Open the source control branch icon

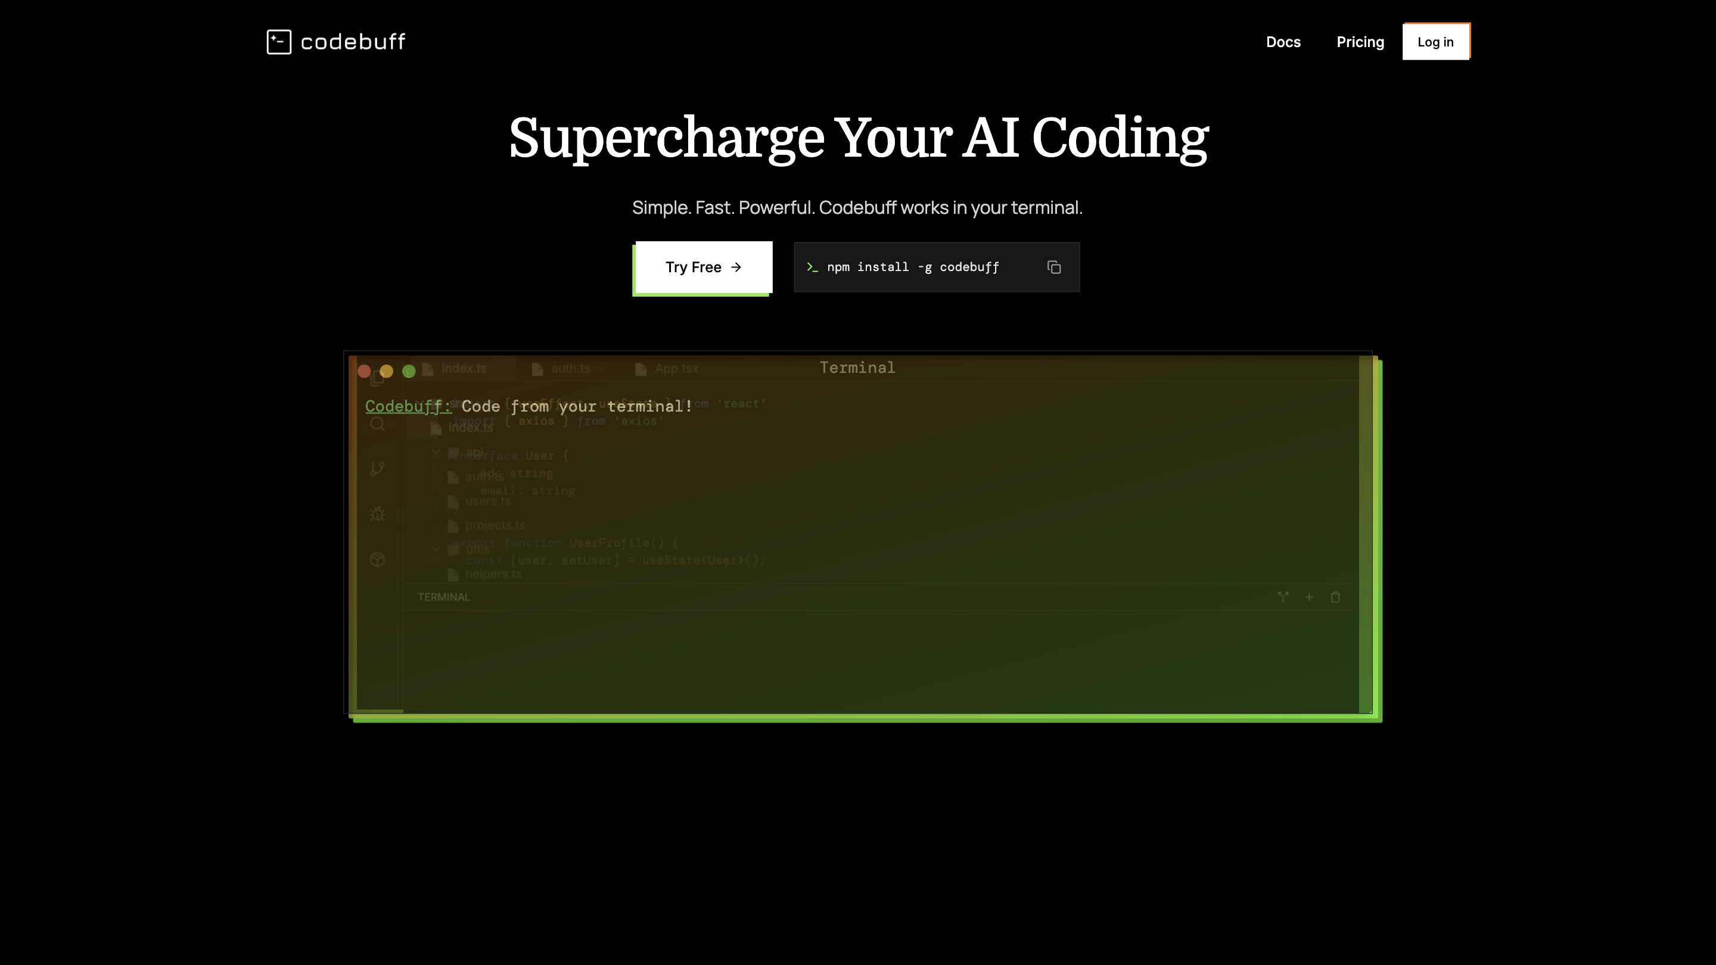click(x=378, y=469)
